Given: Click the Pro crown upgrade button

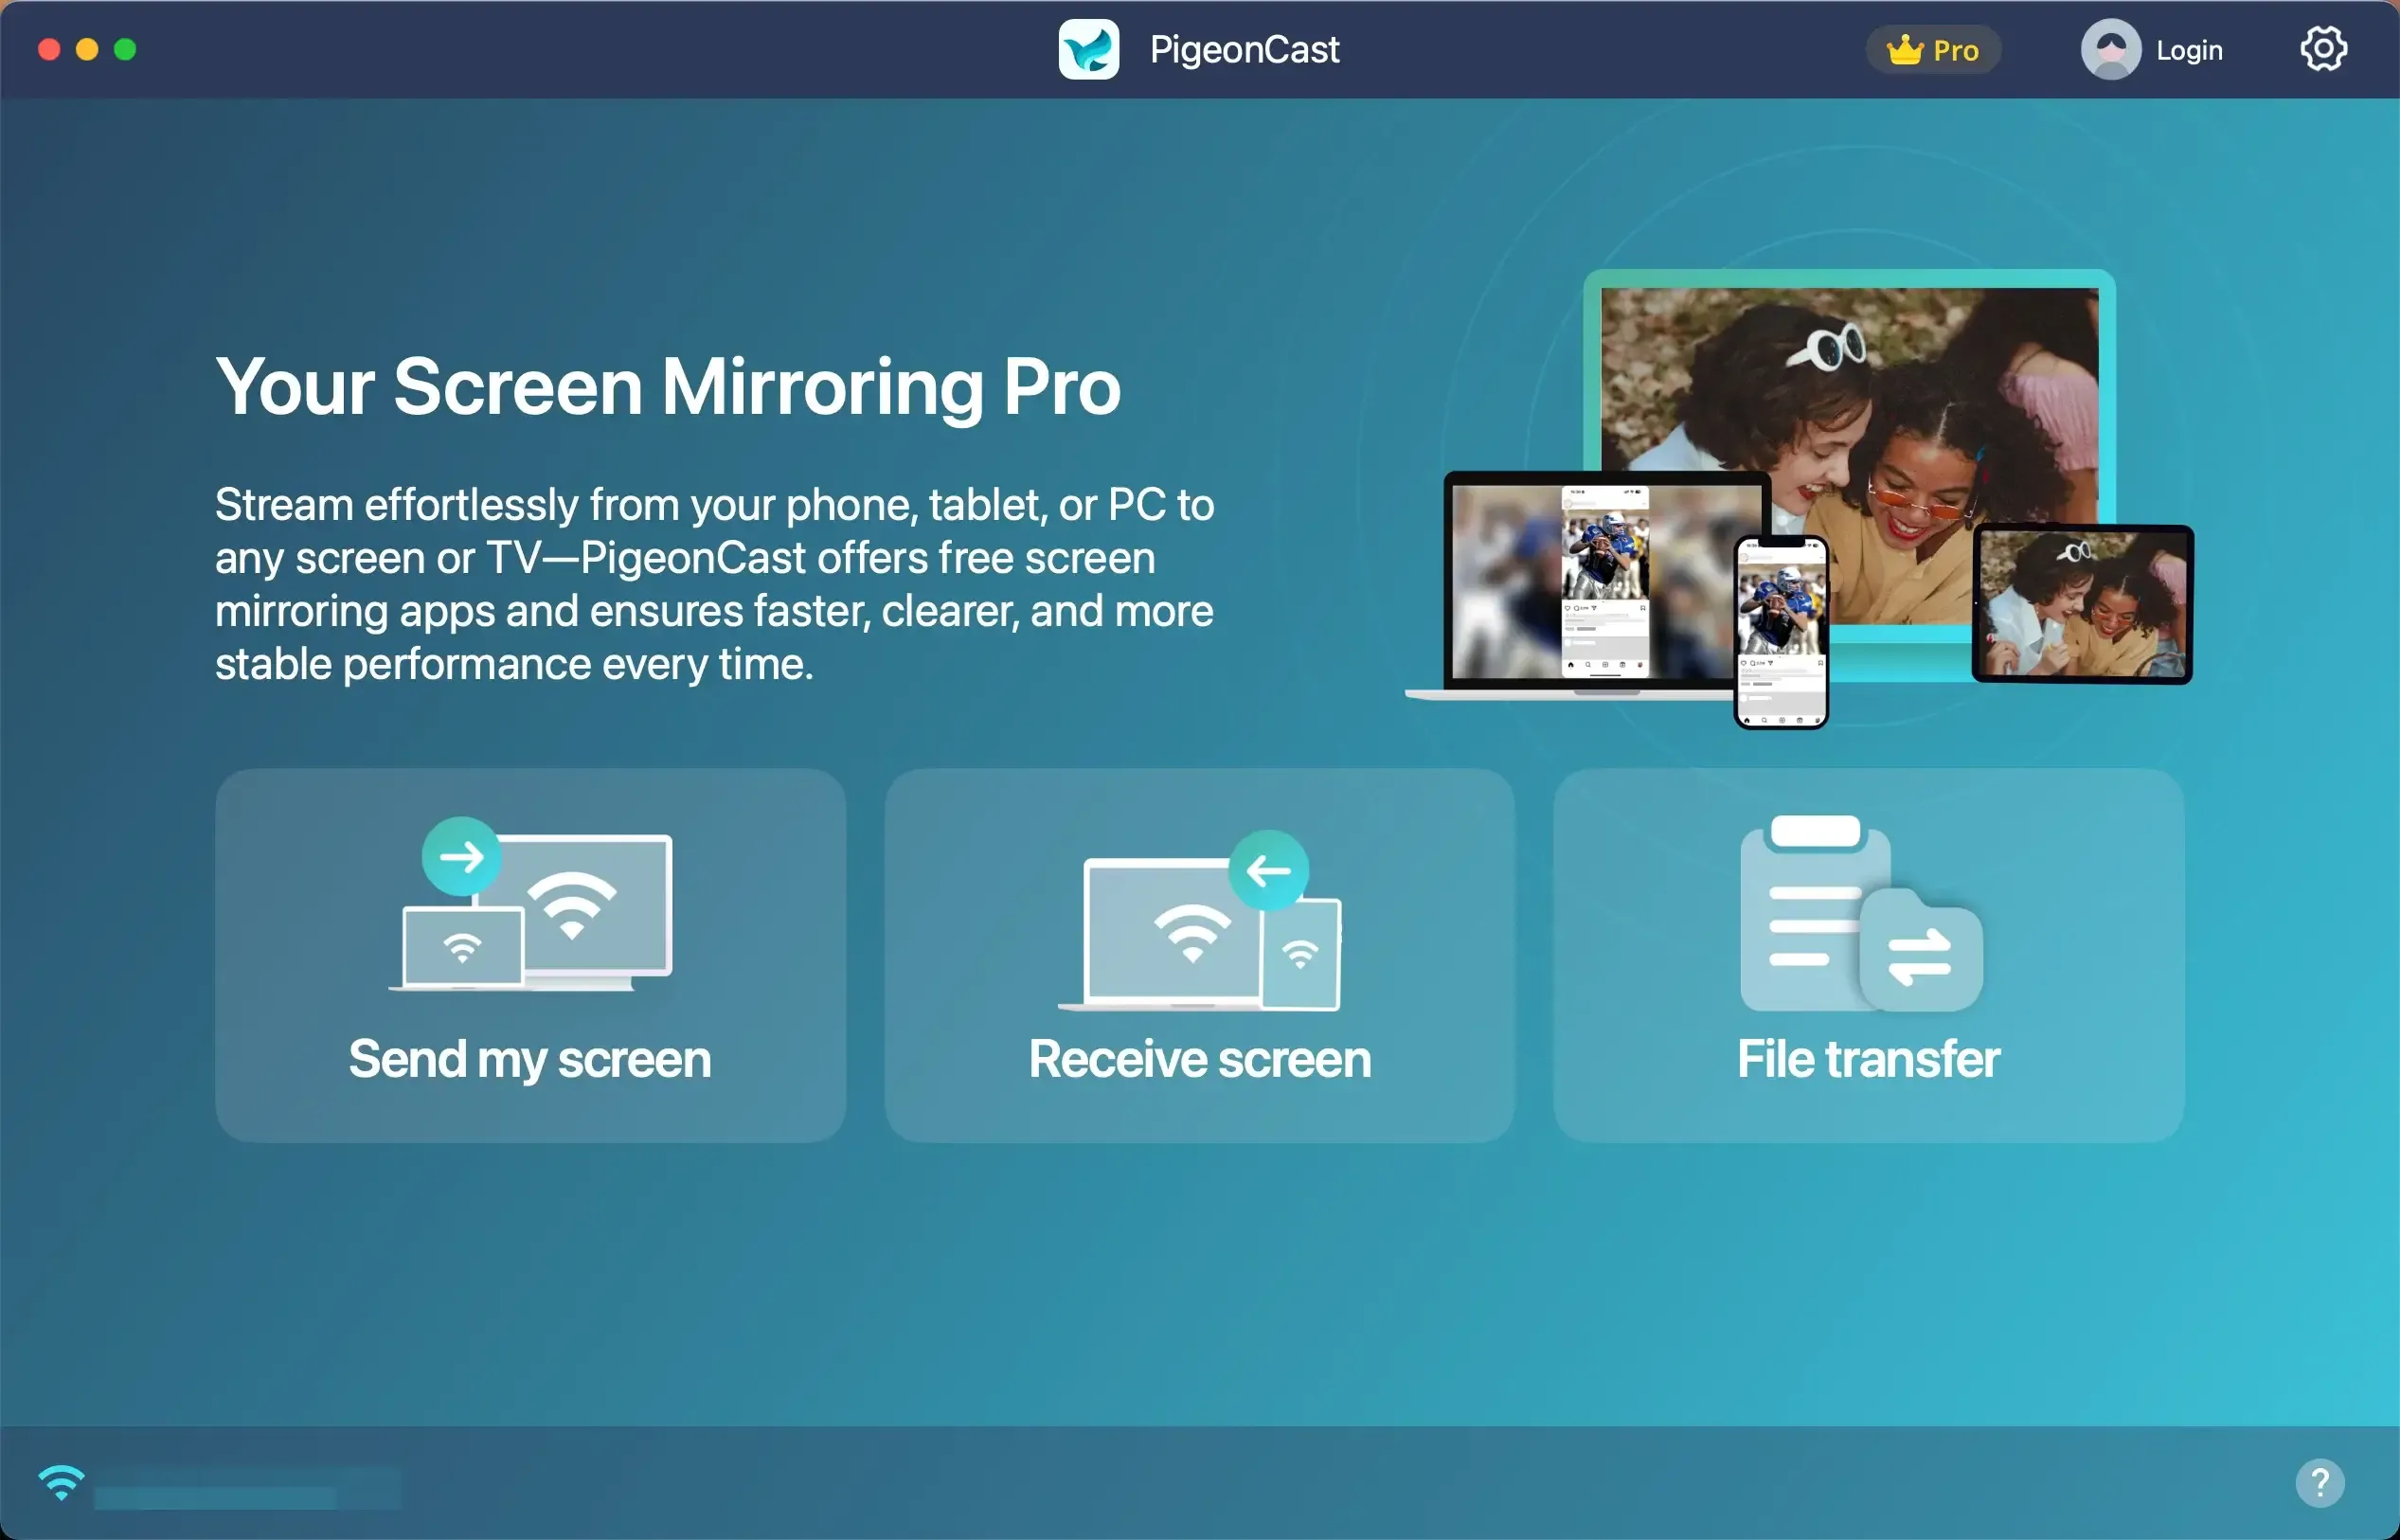Looking at the screenshot, I should [1933, 50].
